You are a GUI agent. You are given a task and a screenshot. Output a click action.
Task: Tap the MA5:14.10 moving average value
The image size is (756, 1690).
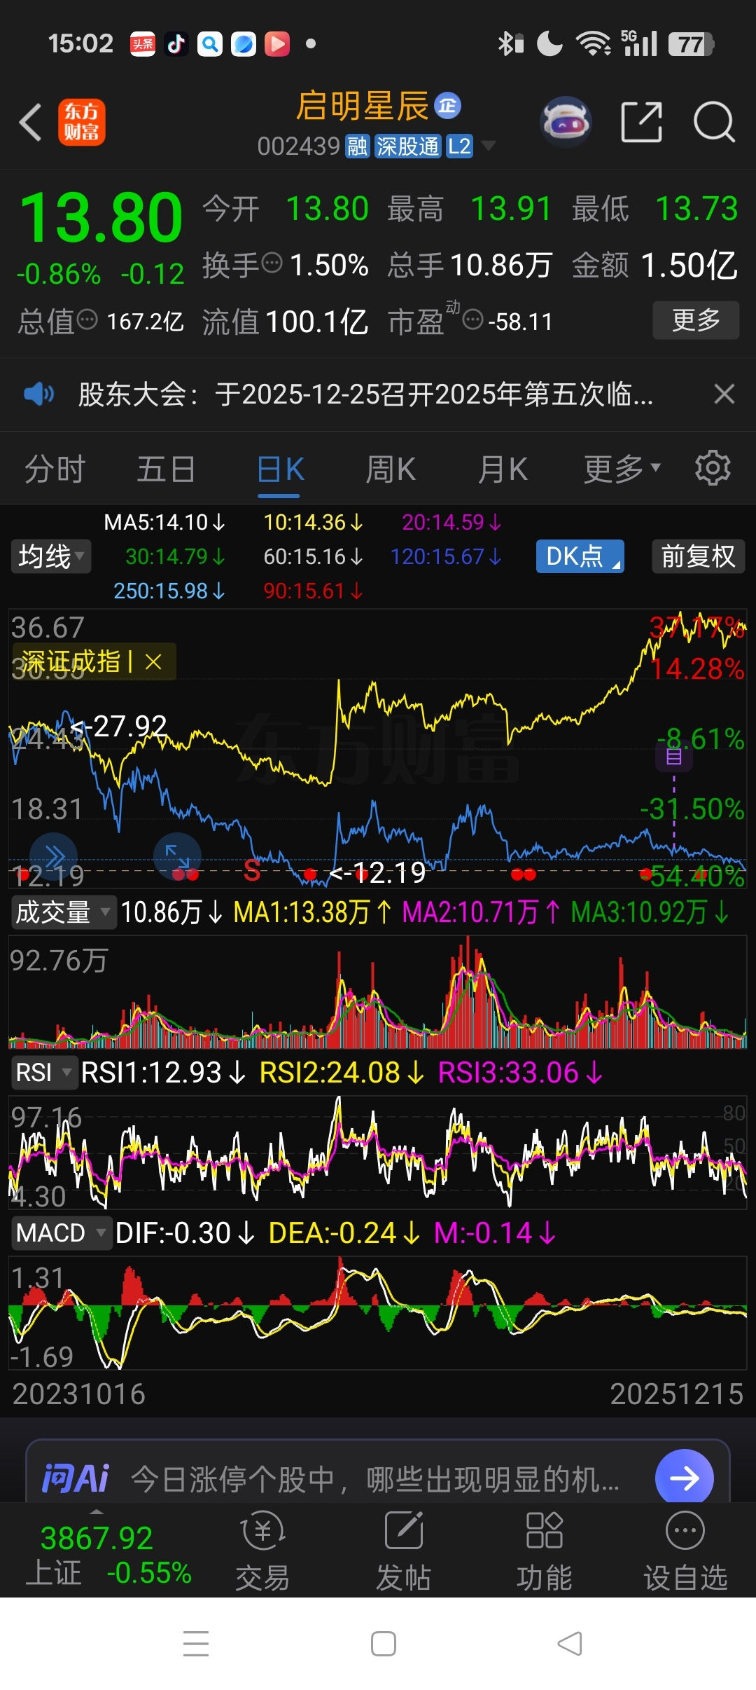pos(164,523)
